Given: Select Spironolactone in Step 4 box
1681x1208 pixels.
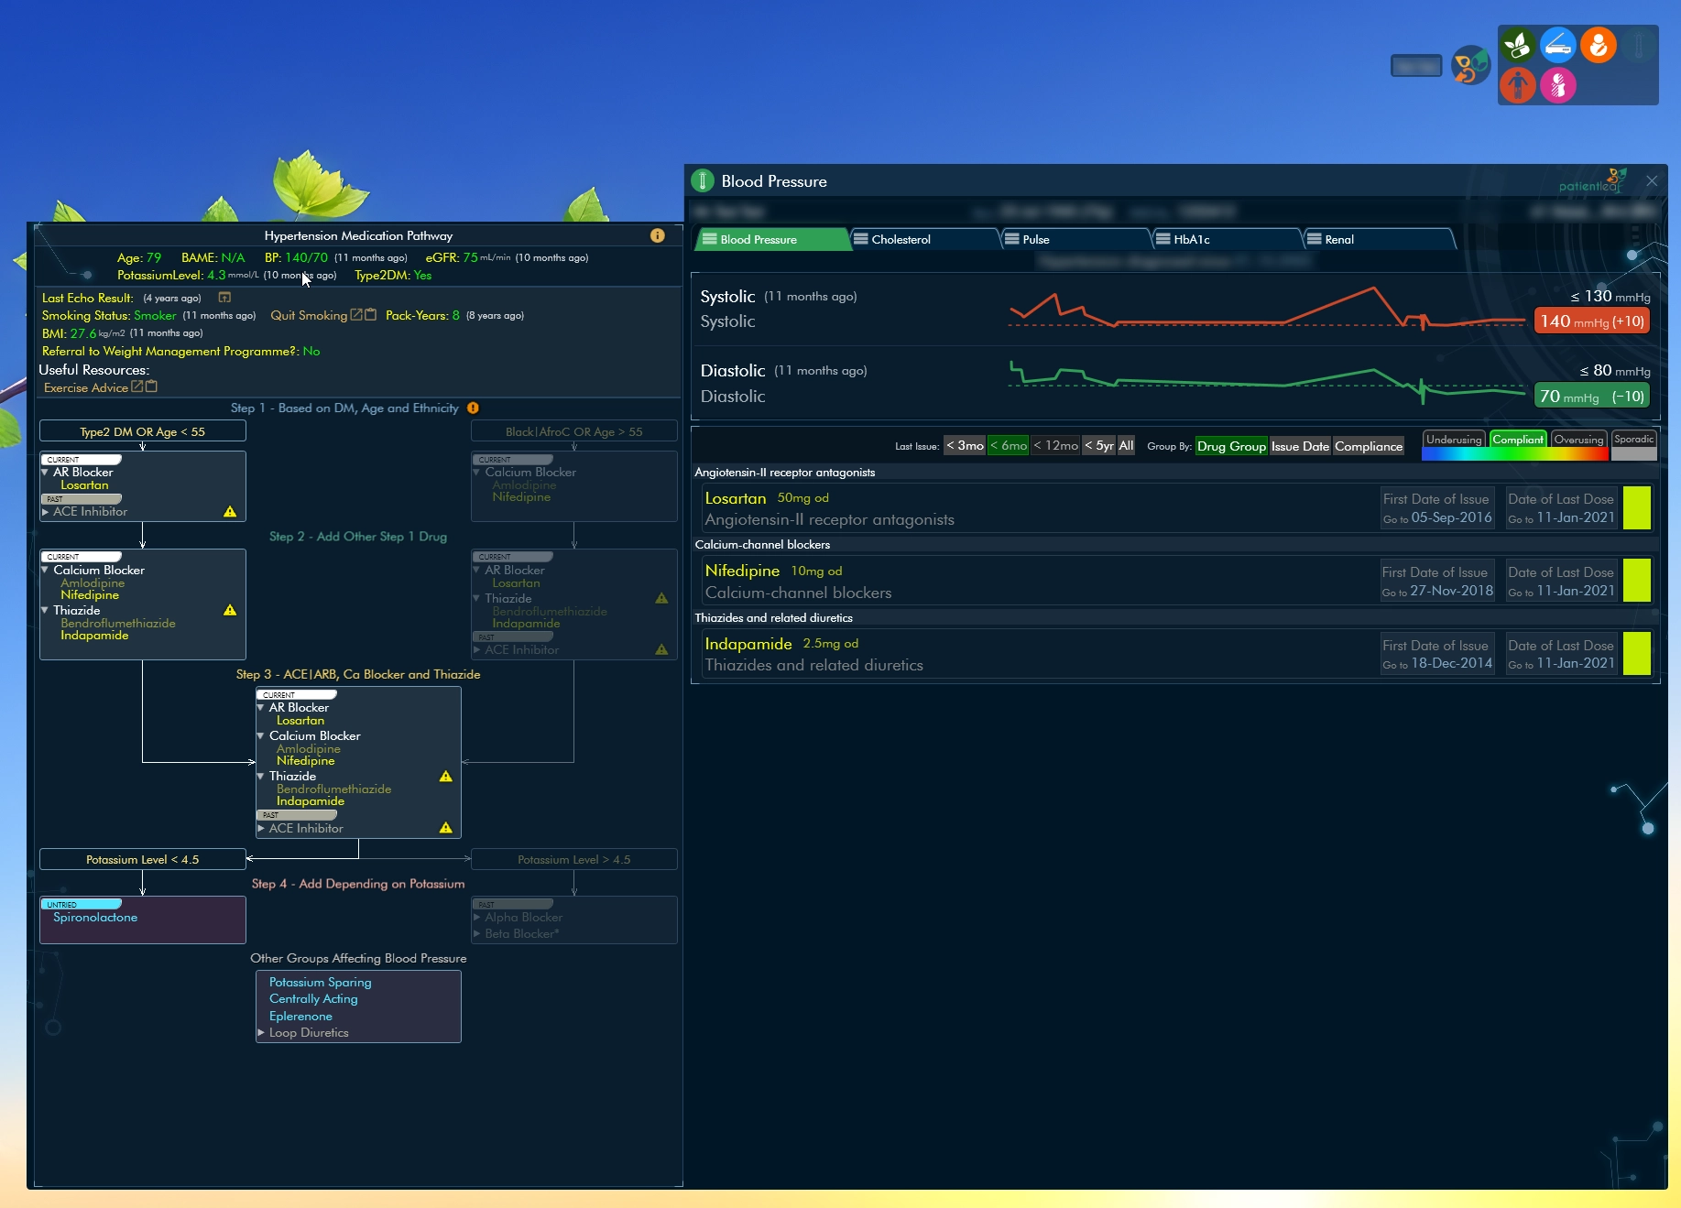Looking at the screenshot, I should pos(95,918).
